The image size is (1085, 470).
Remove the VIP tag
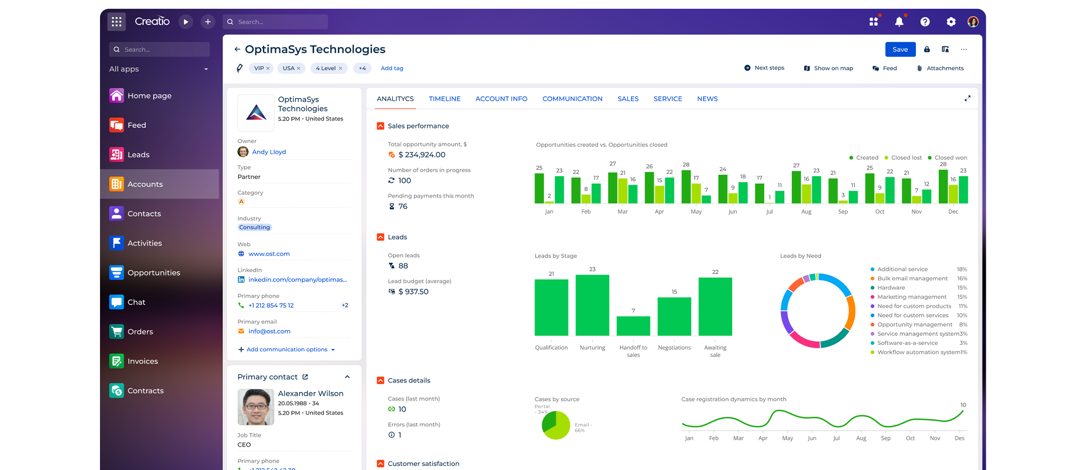[269, 68]
